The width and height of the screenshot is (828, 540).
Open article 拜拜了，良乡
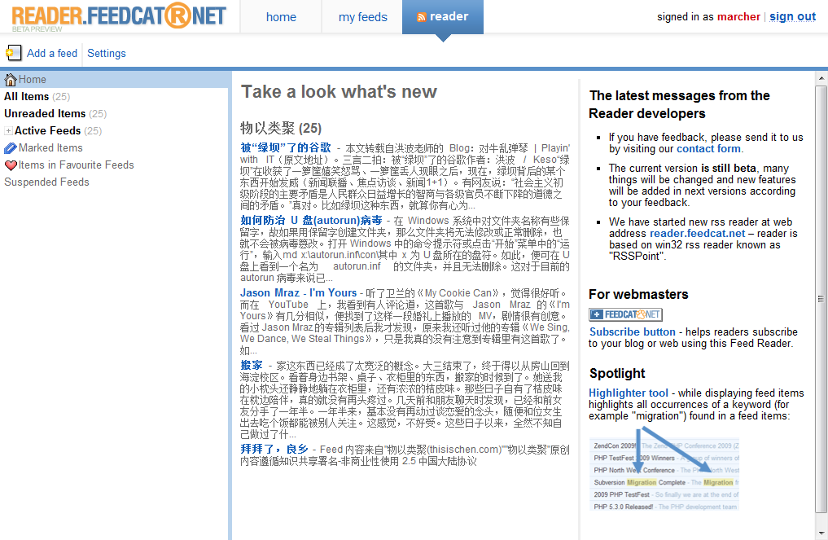click(274, 449)
